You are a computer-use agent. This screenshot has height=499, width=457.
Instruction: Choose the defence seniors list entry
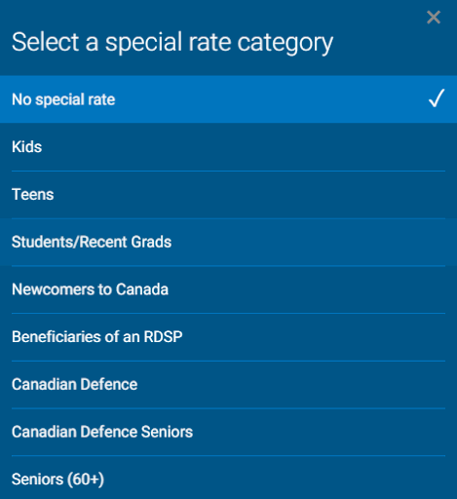(x=228, y=432)
